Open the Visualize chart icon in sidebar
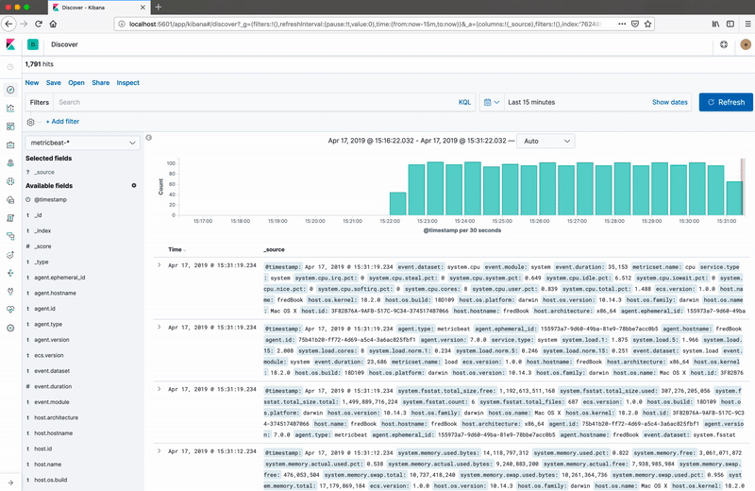 click(10, 108)
